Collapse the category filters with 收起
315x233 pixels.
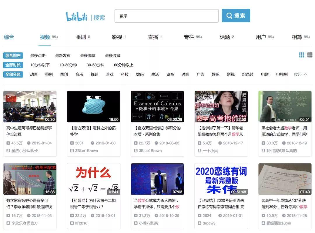coord(300,75)
